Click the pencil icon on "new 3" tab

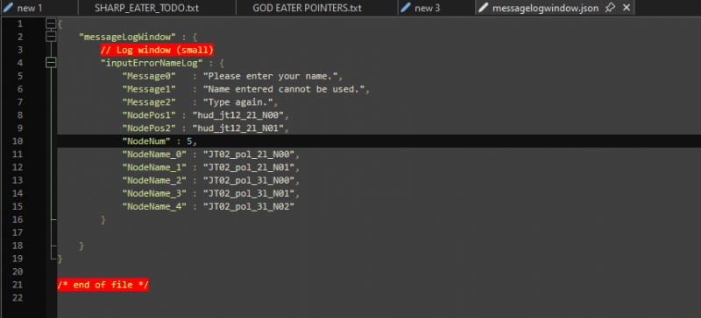(406, 8)
